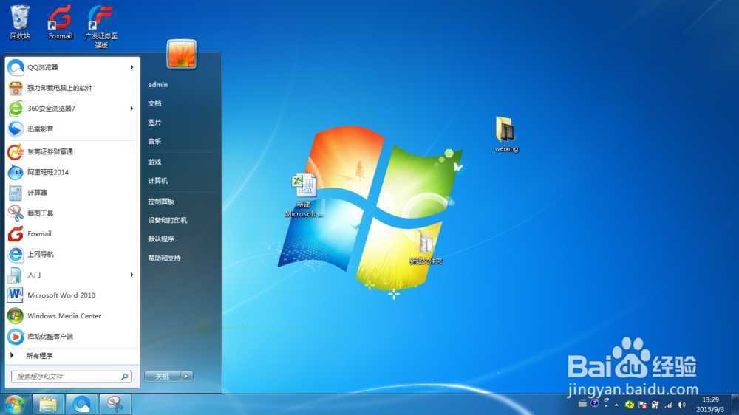Select the 广发证券至强版 desktop shortcut

101,27
